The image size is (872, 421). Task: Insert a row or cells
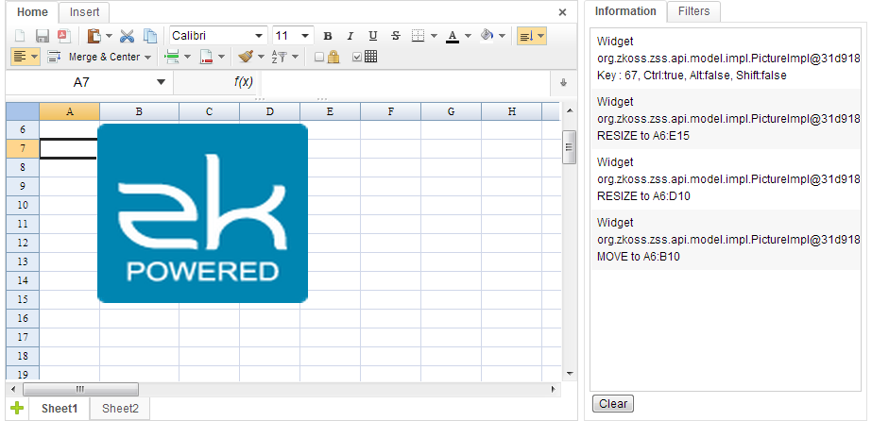172,57
